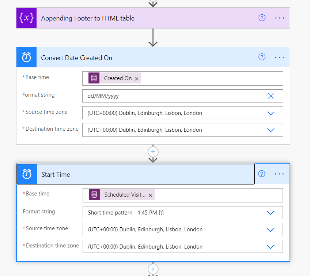The image size is (310, 276).
Task: Expand Destination time zone dropdown in Start Time
Action: (x=270, y=247)
